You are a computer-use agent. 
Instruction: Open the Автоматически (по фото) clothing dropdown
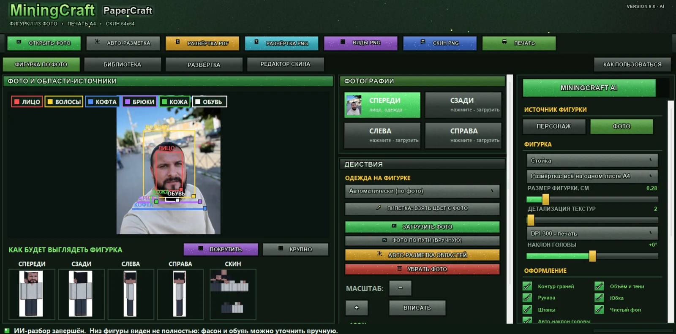(x=422, y=191)
